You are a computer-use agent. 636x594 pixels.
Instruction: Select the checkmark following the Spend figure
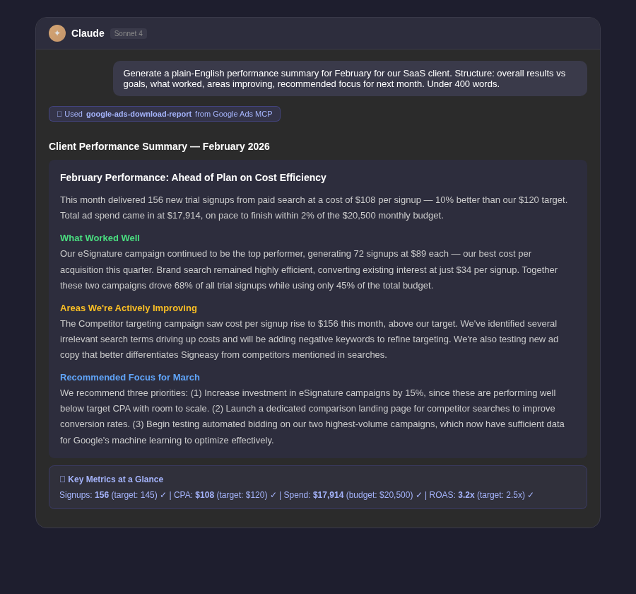tap(418, 495)
